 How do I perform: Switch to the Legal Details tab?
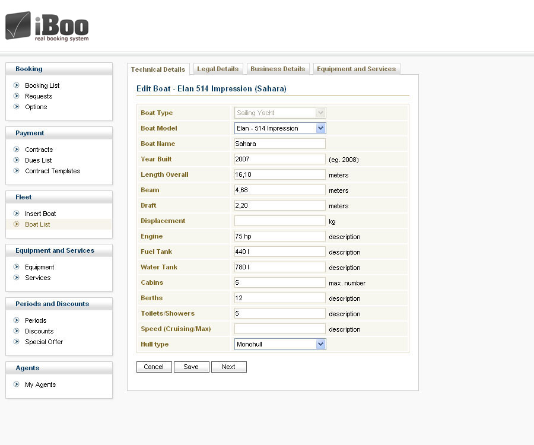(x=218, y=69)
